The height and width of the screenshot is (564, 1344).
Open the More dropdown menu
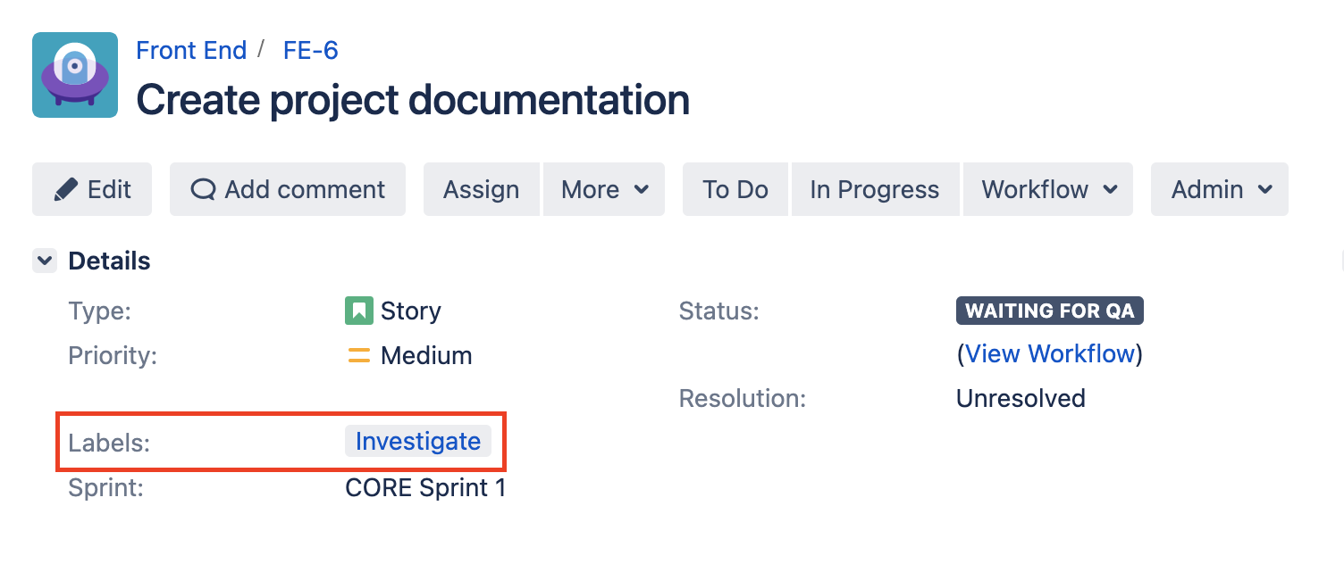click(603, 189)
